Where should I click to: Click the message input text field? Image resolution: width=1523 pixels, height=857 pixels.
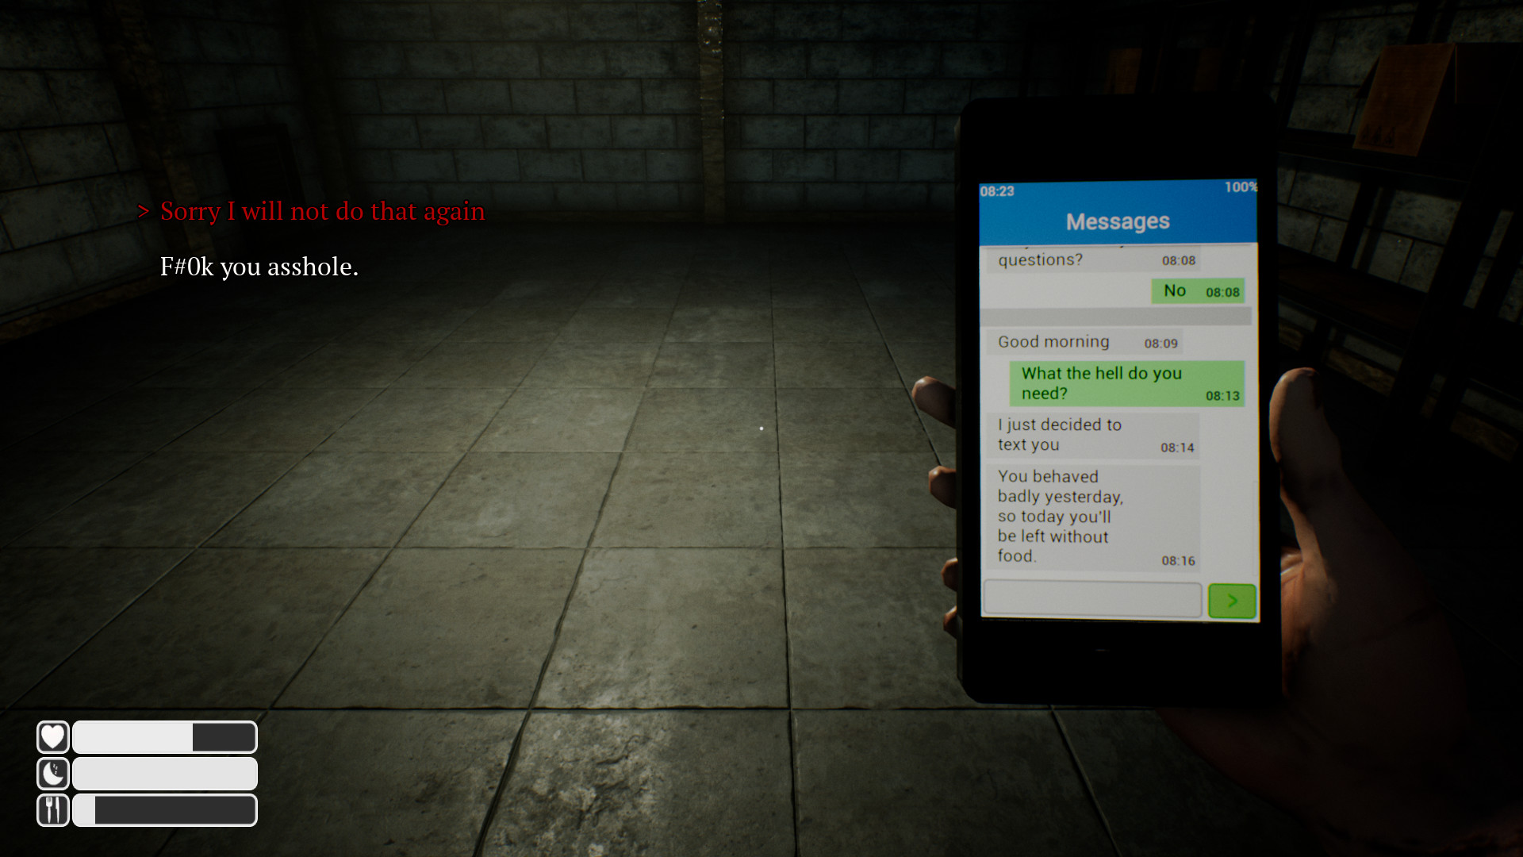coord(1093,600)
